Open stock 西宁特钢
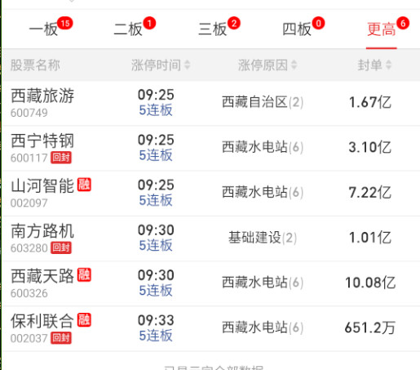 pyautogui.click(x=42, y=140)
